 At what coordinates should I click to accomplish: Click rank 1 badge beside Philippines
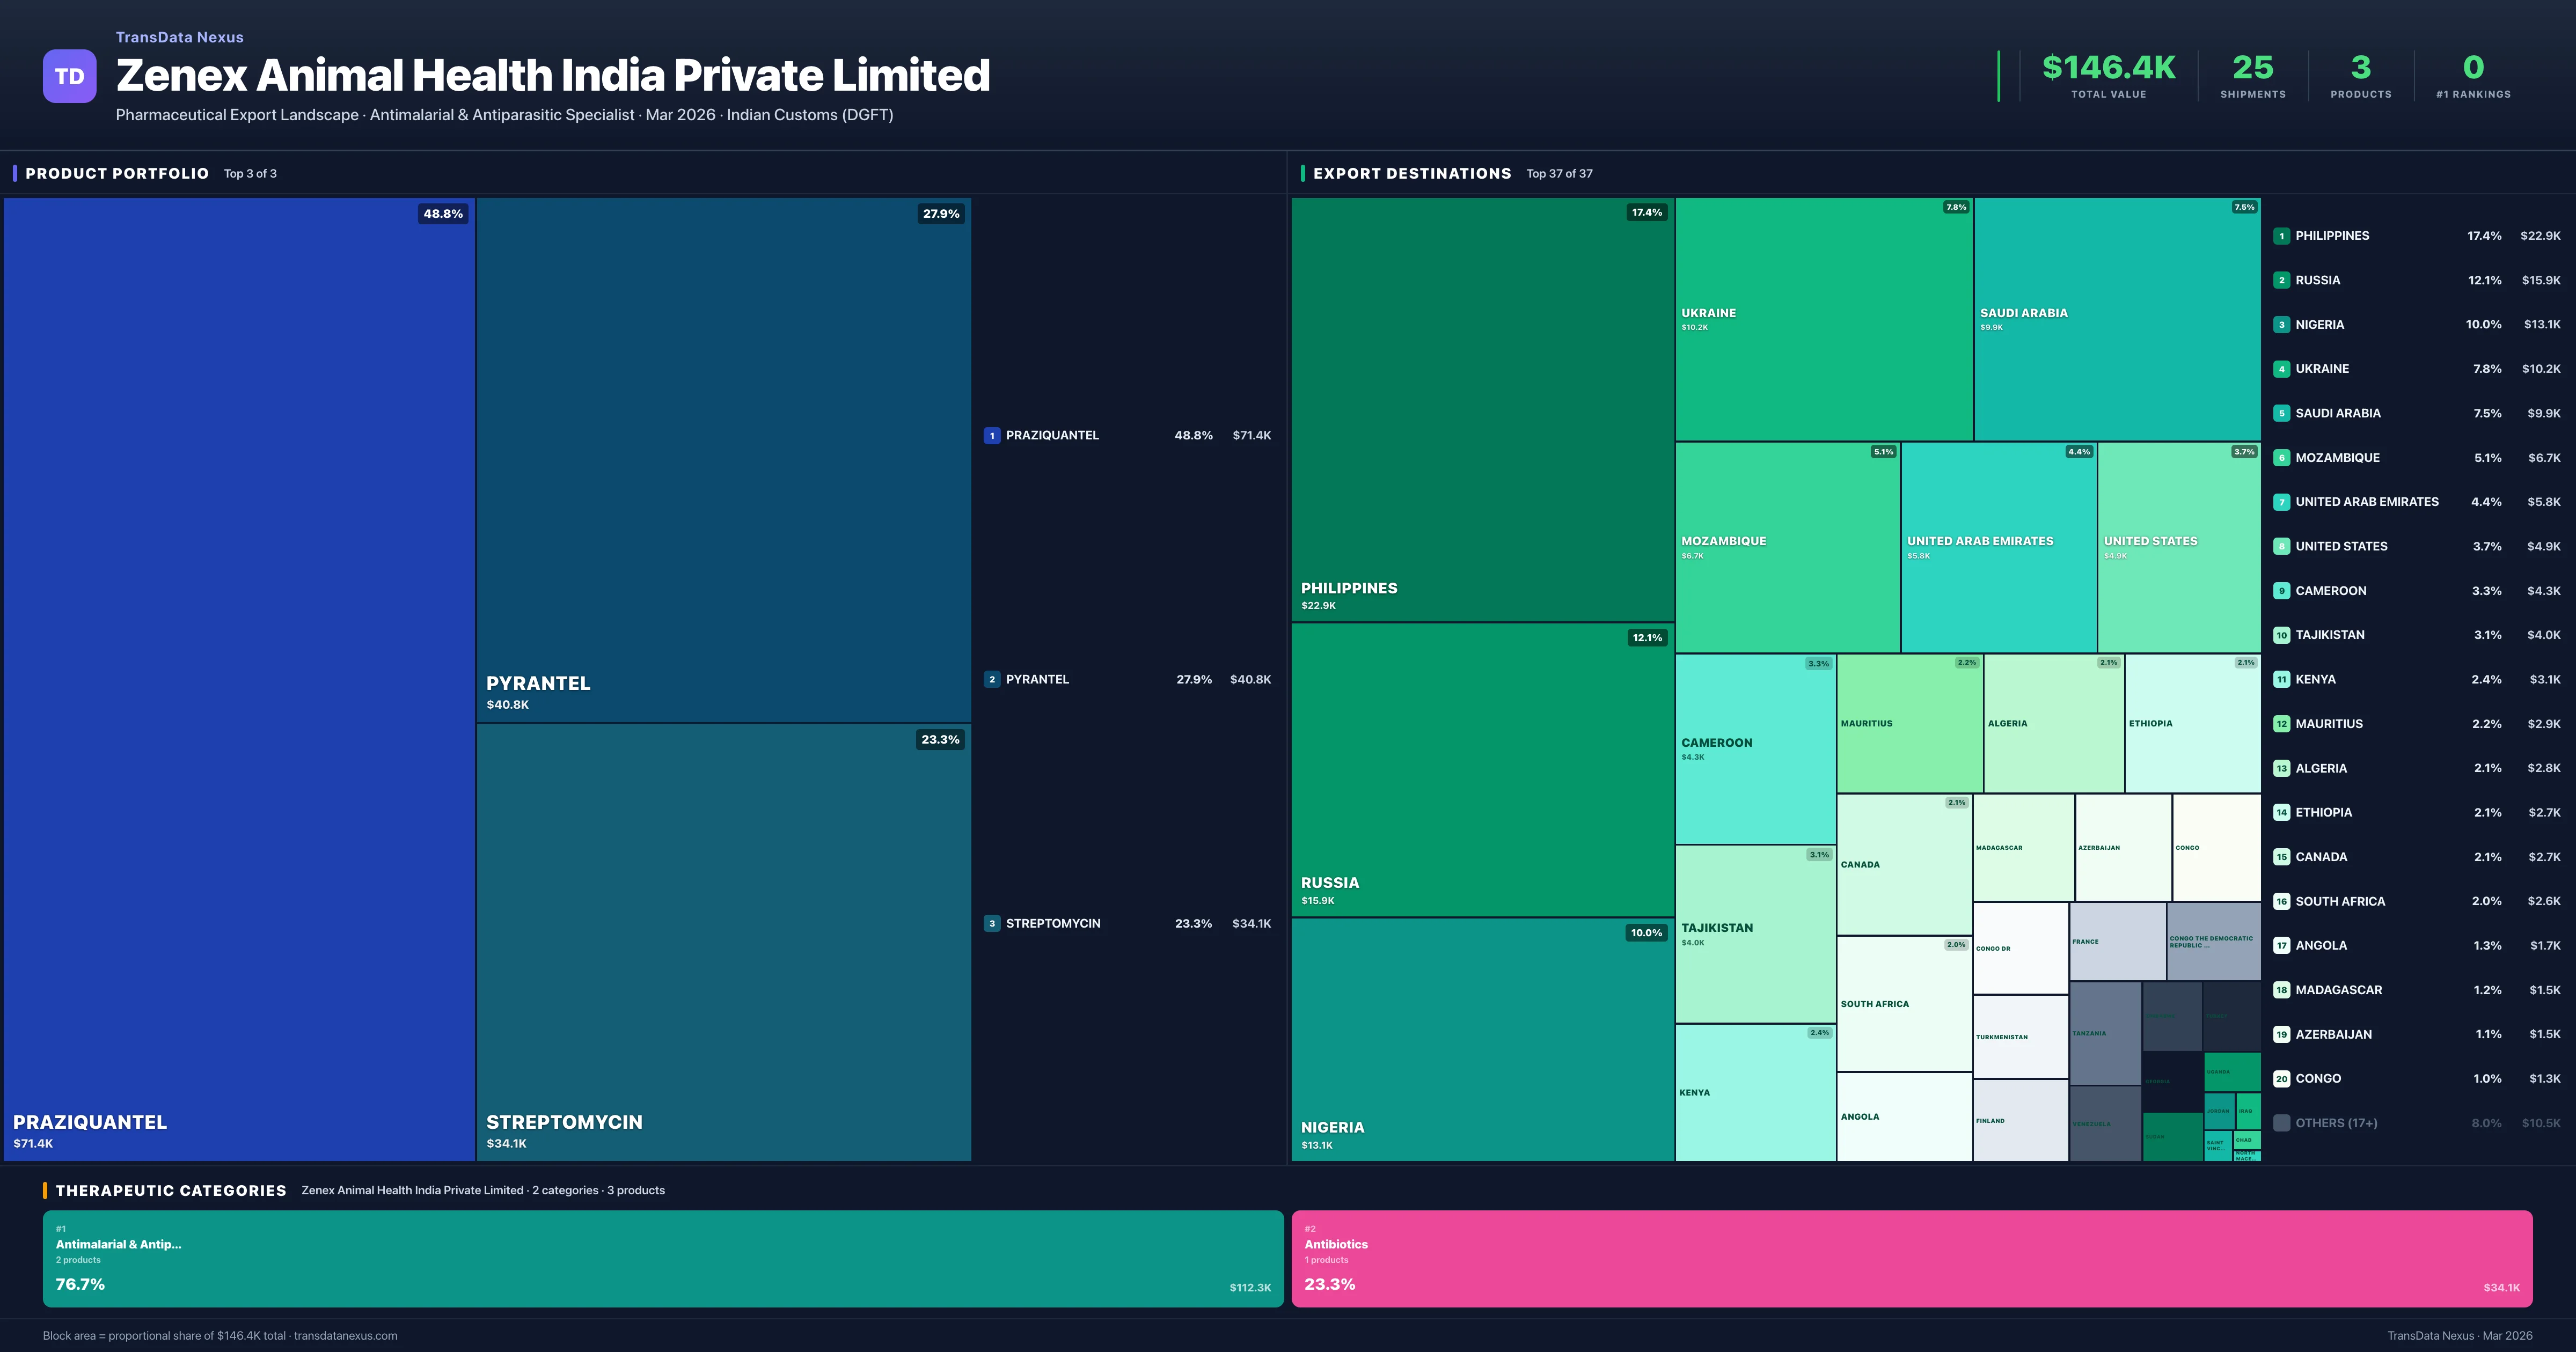tap(2281, 236)
